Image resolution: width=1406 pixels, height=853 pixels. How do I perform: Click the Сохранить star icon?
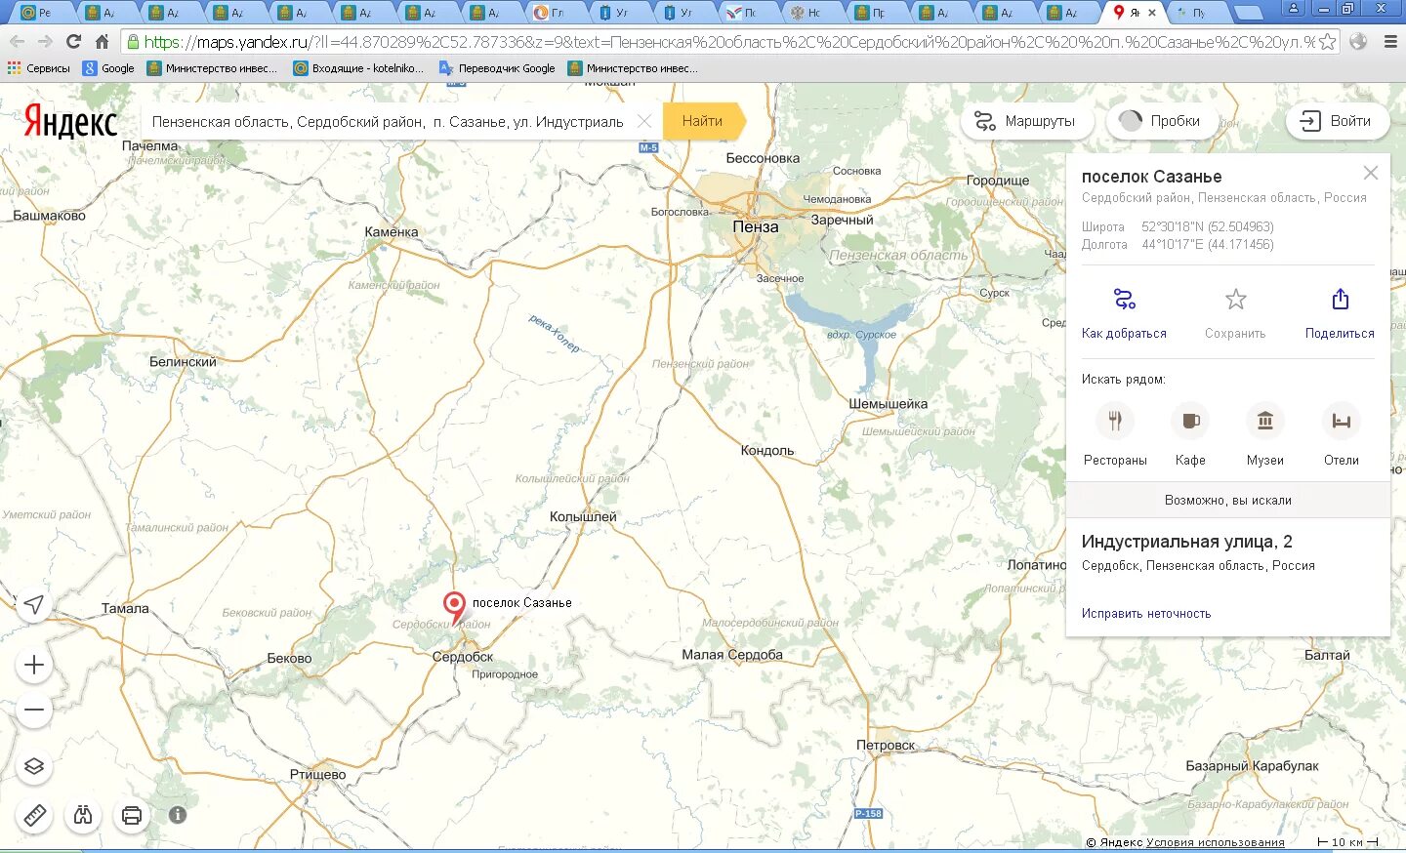pos(1236,299)
